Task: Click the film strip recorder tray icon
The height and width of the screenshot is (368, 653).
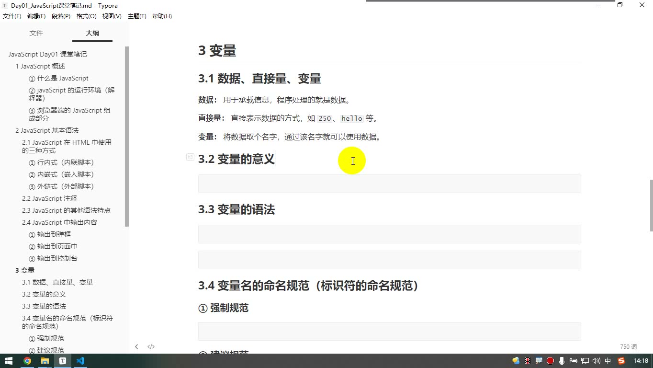Action: tap(528, 361)
